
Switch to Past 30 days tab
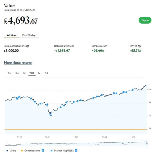(29, 35)
